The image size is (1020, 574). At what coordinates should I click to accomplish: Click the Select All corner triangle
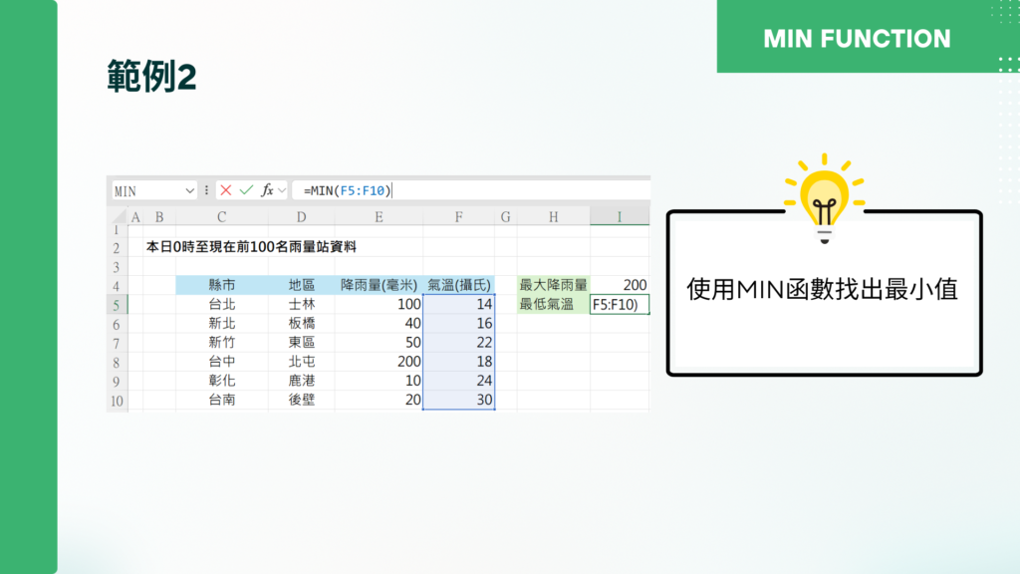coord(119,216)
